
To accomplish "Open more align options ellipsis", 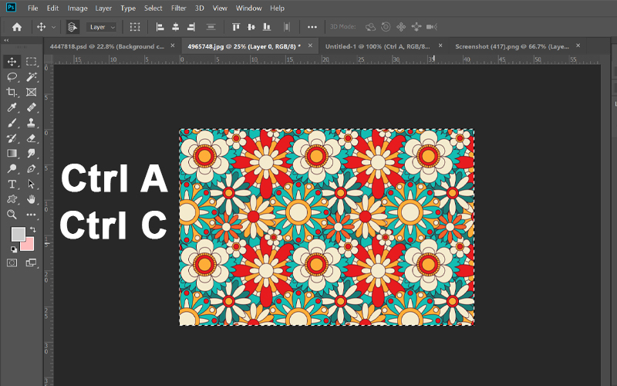I will tap(312, 27).
